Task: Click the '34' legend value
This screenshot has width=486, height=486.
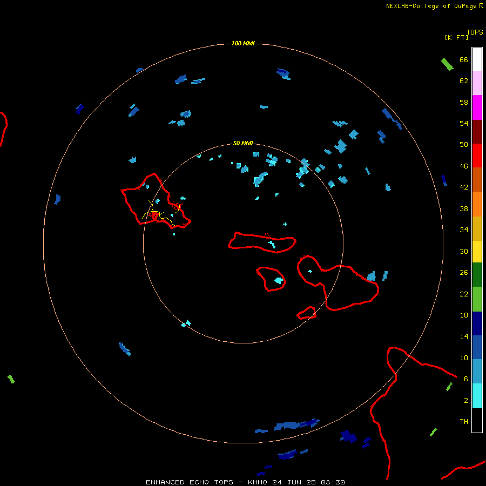Action: [x=464, y=230]
